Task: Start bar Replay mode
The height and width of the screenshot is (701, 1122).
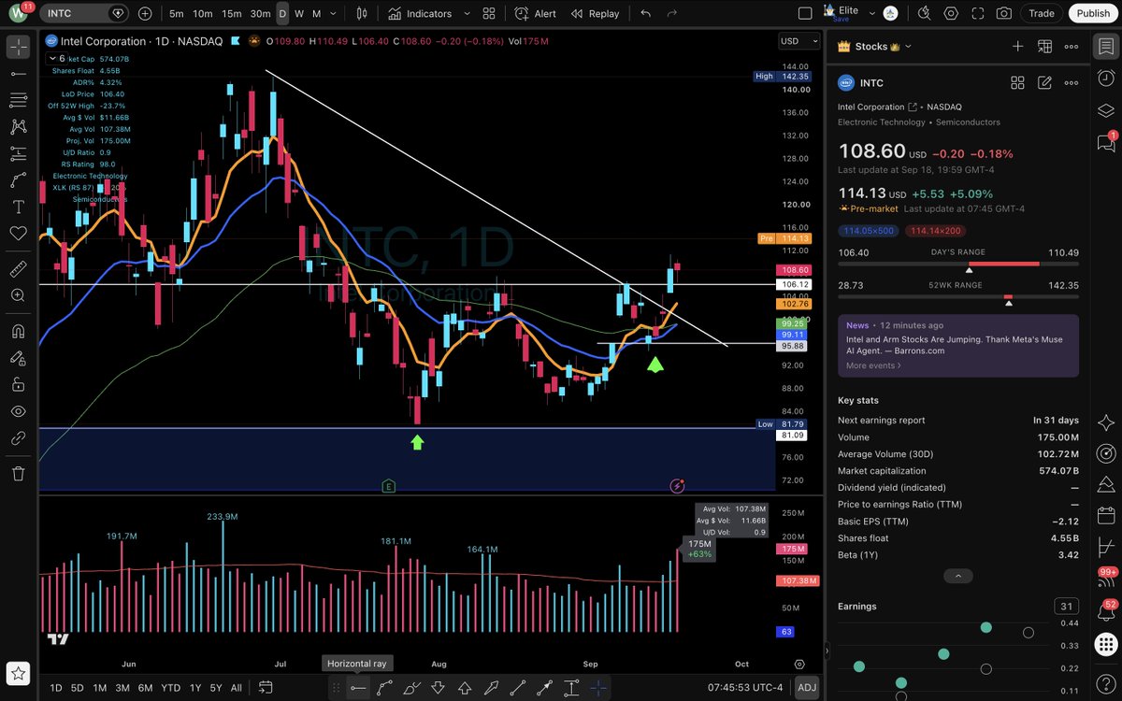Action: 596,13
